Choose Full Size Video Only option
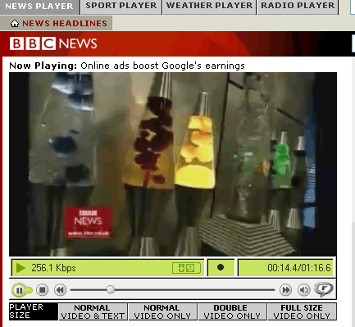Screen dimensions: 355x327 pyautogui.click(x=302, y=311)
